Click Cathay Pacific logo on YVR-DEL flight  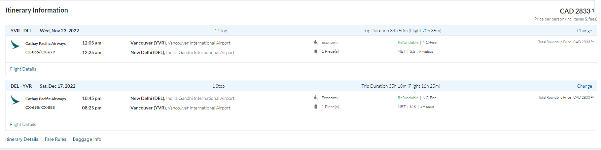(x=15, y=45)
